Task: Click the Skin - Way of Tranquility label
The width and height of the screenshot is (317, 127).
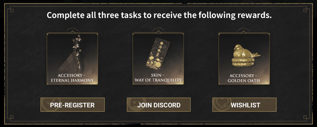Action: tap(158, 78)
